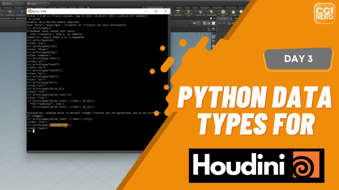Select the Characters shelf tab
Viewport: 339px width, 190px height.
tap(8, 8)
